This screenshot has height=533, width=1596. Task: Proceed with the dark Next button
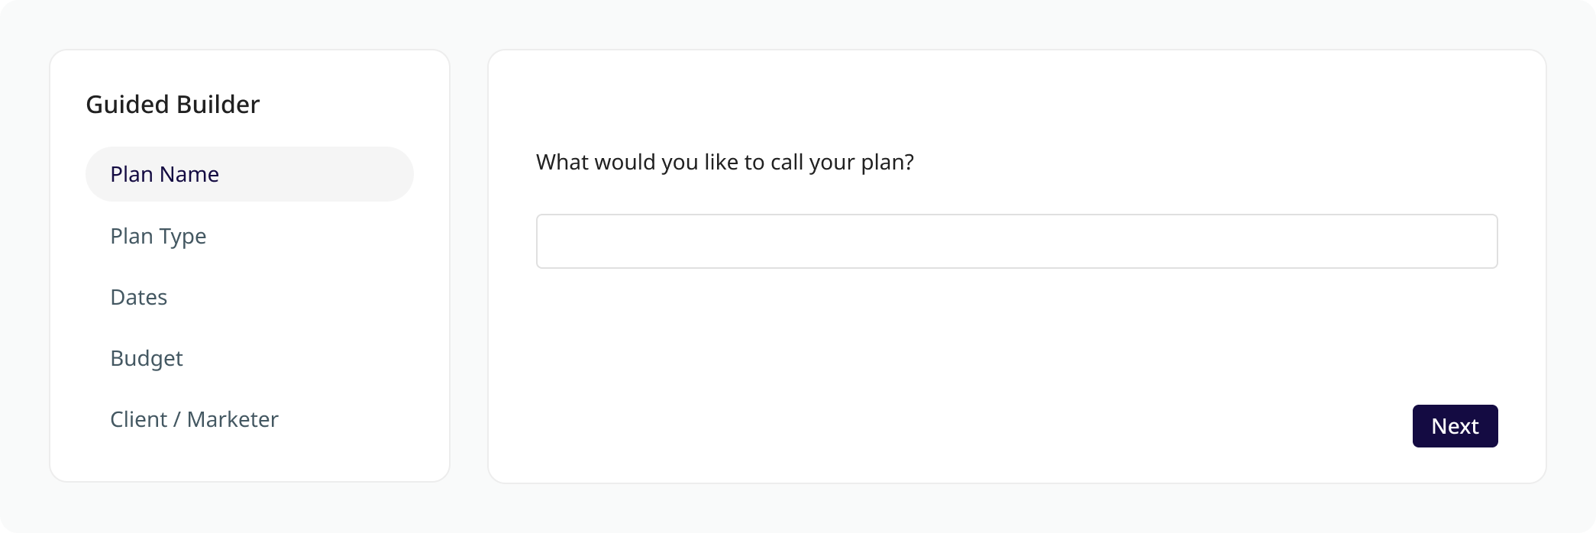click(1455, 426)
